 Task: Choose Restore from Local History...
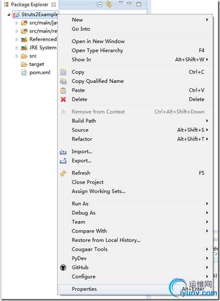pos(141,240)
